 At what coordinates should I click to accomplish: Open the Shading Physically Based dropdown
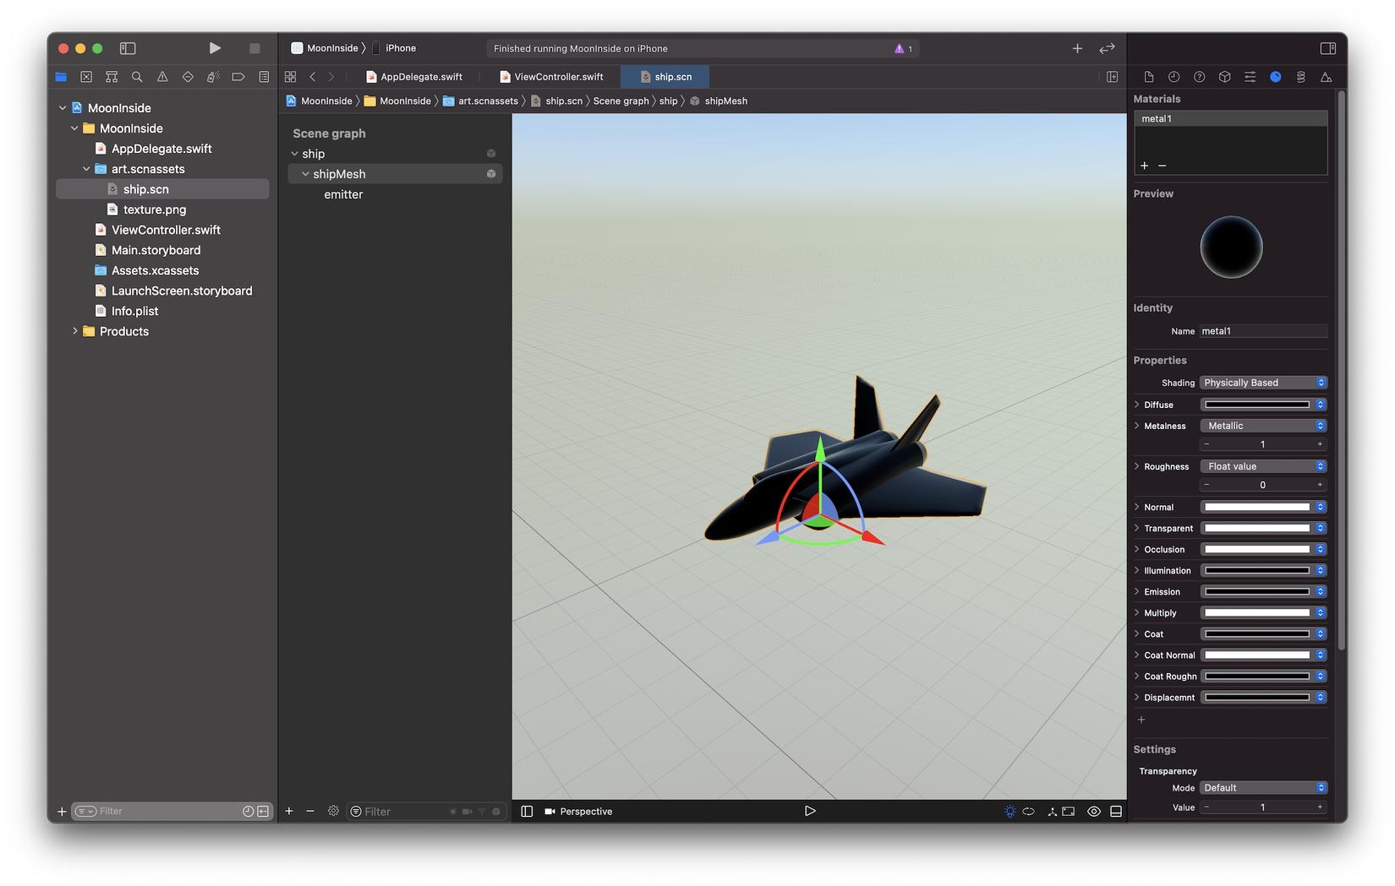[x=1263, y=383]
